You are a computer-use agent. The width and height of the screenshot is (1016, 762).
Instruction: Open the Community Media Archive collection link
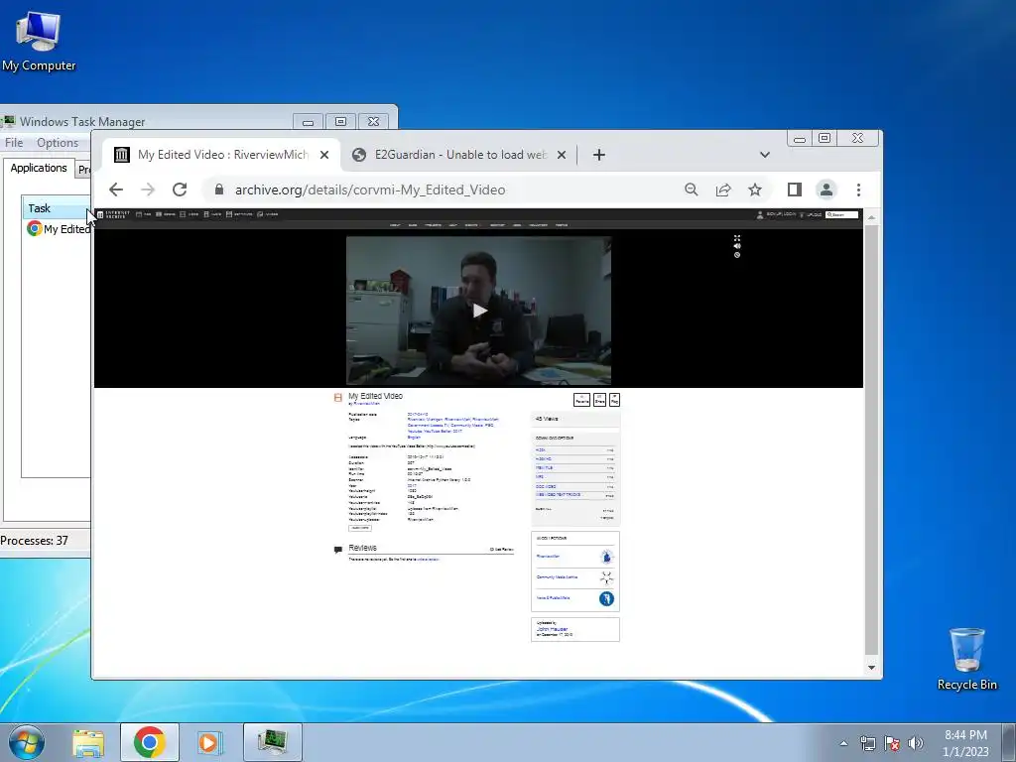558,576
